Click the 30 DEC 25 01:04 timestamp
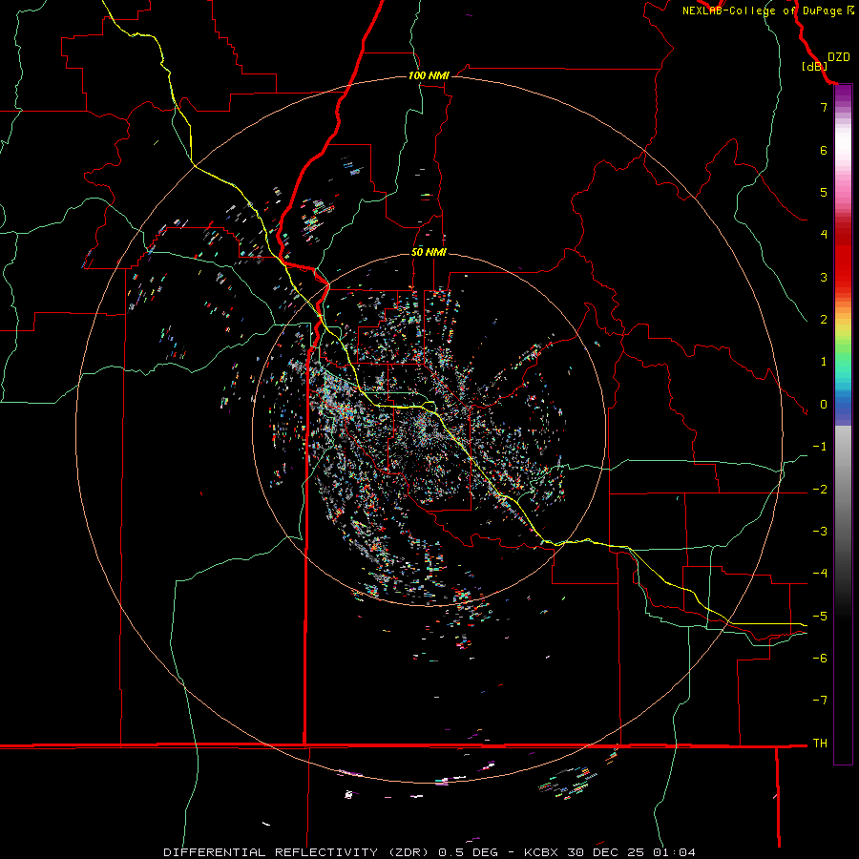 coord(633,852)
